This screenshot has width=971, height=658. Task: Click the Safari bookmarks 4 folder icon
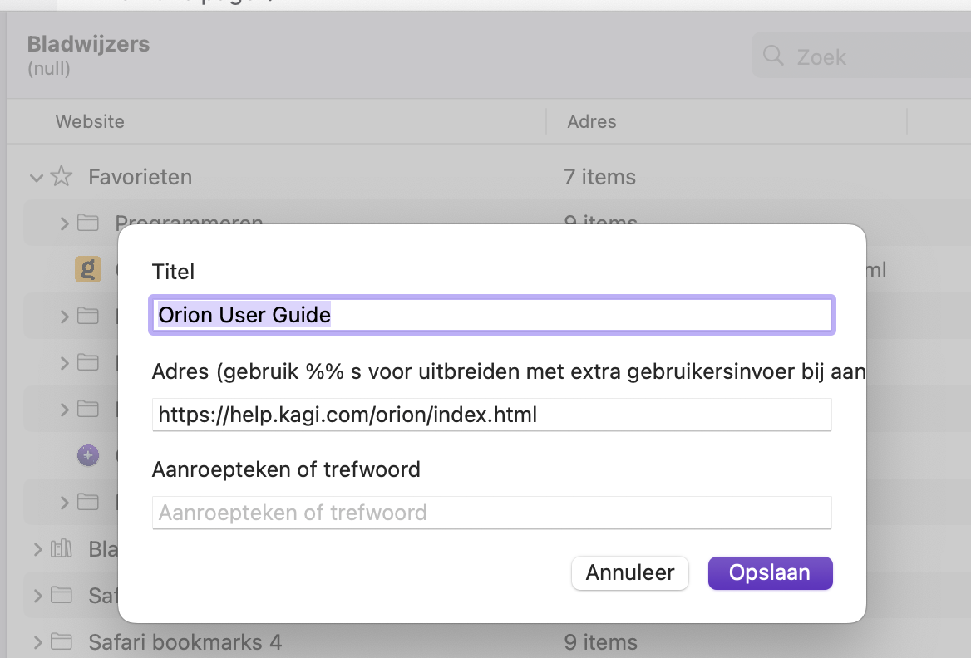61,641
